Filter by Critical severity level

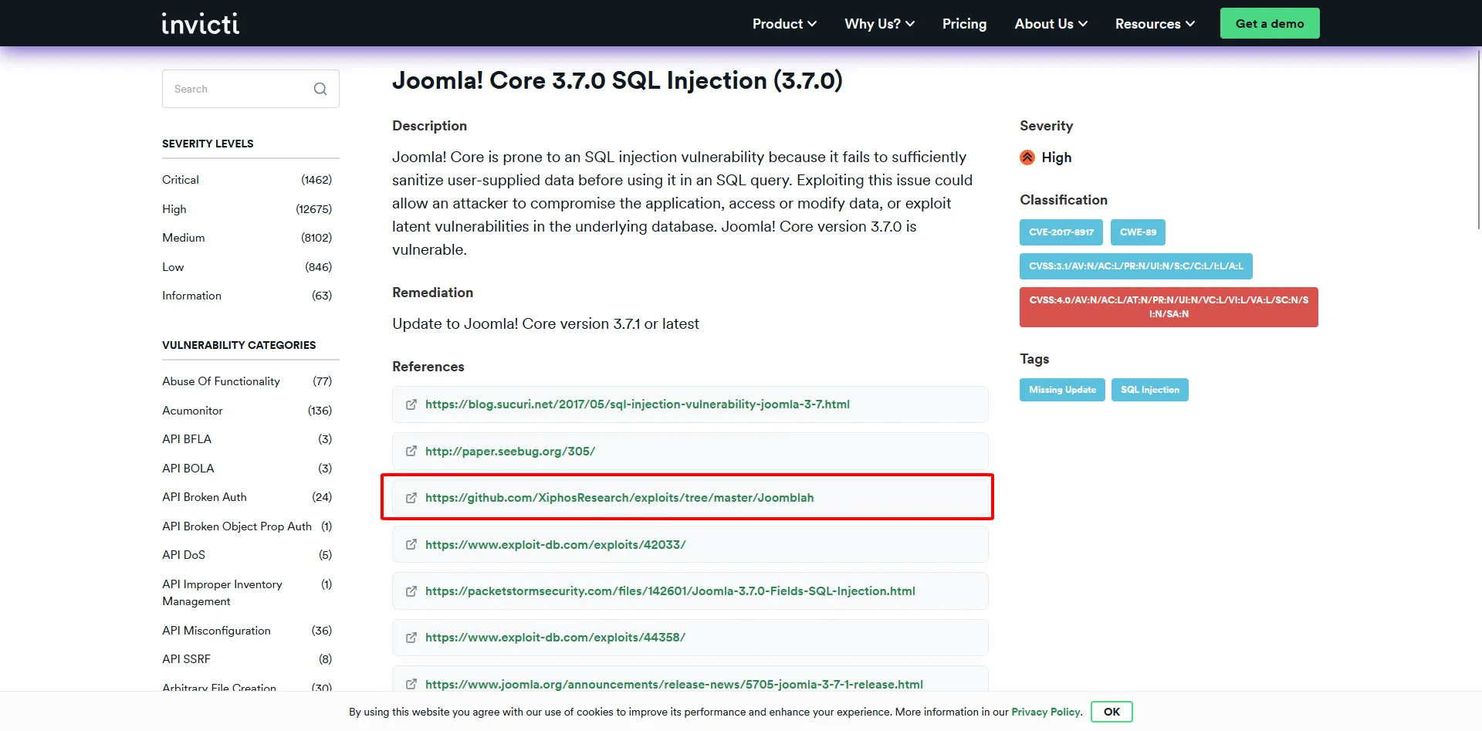(181, 180)
